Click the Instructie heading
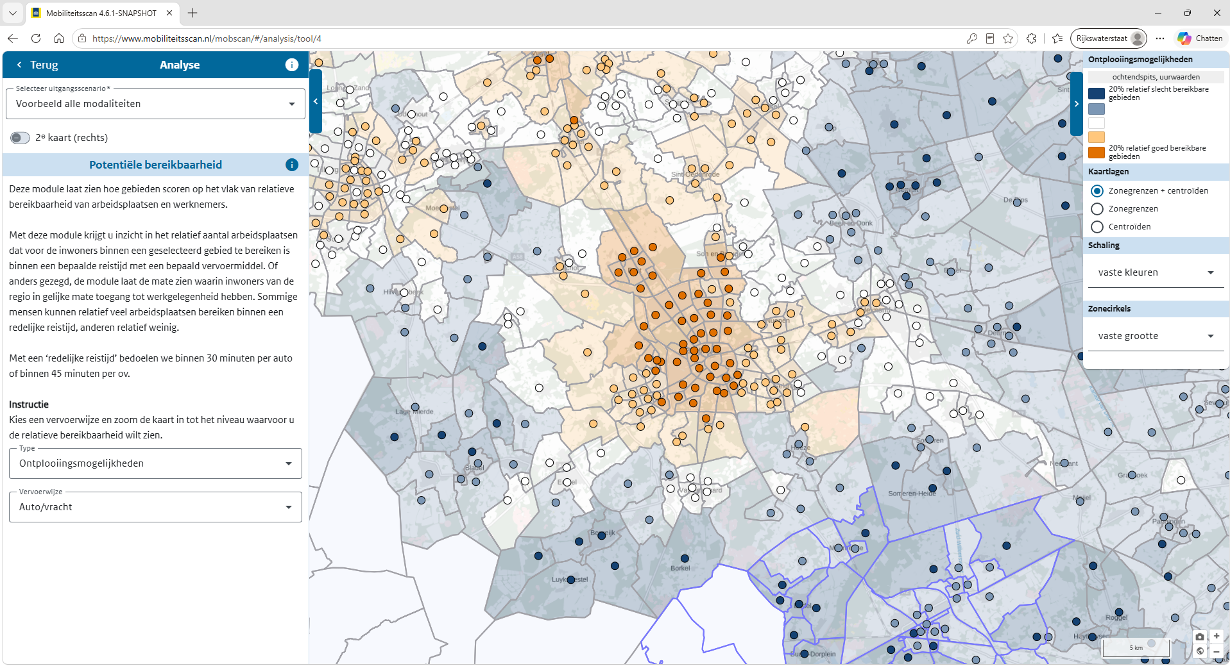Image resolution: width=1230 pixels, height=666 pixels. click(x=29, y=404)
